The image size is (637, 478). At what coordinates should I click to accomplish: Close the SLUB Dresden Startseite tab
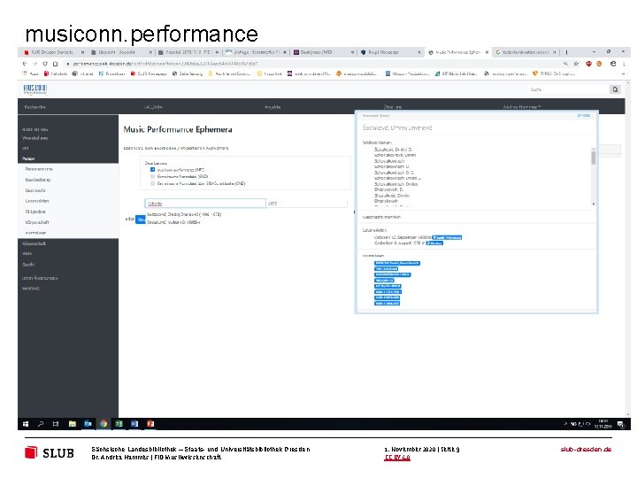coord(82,52)
